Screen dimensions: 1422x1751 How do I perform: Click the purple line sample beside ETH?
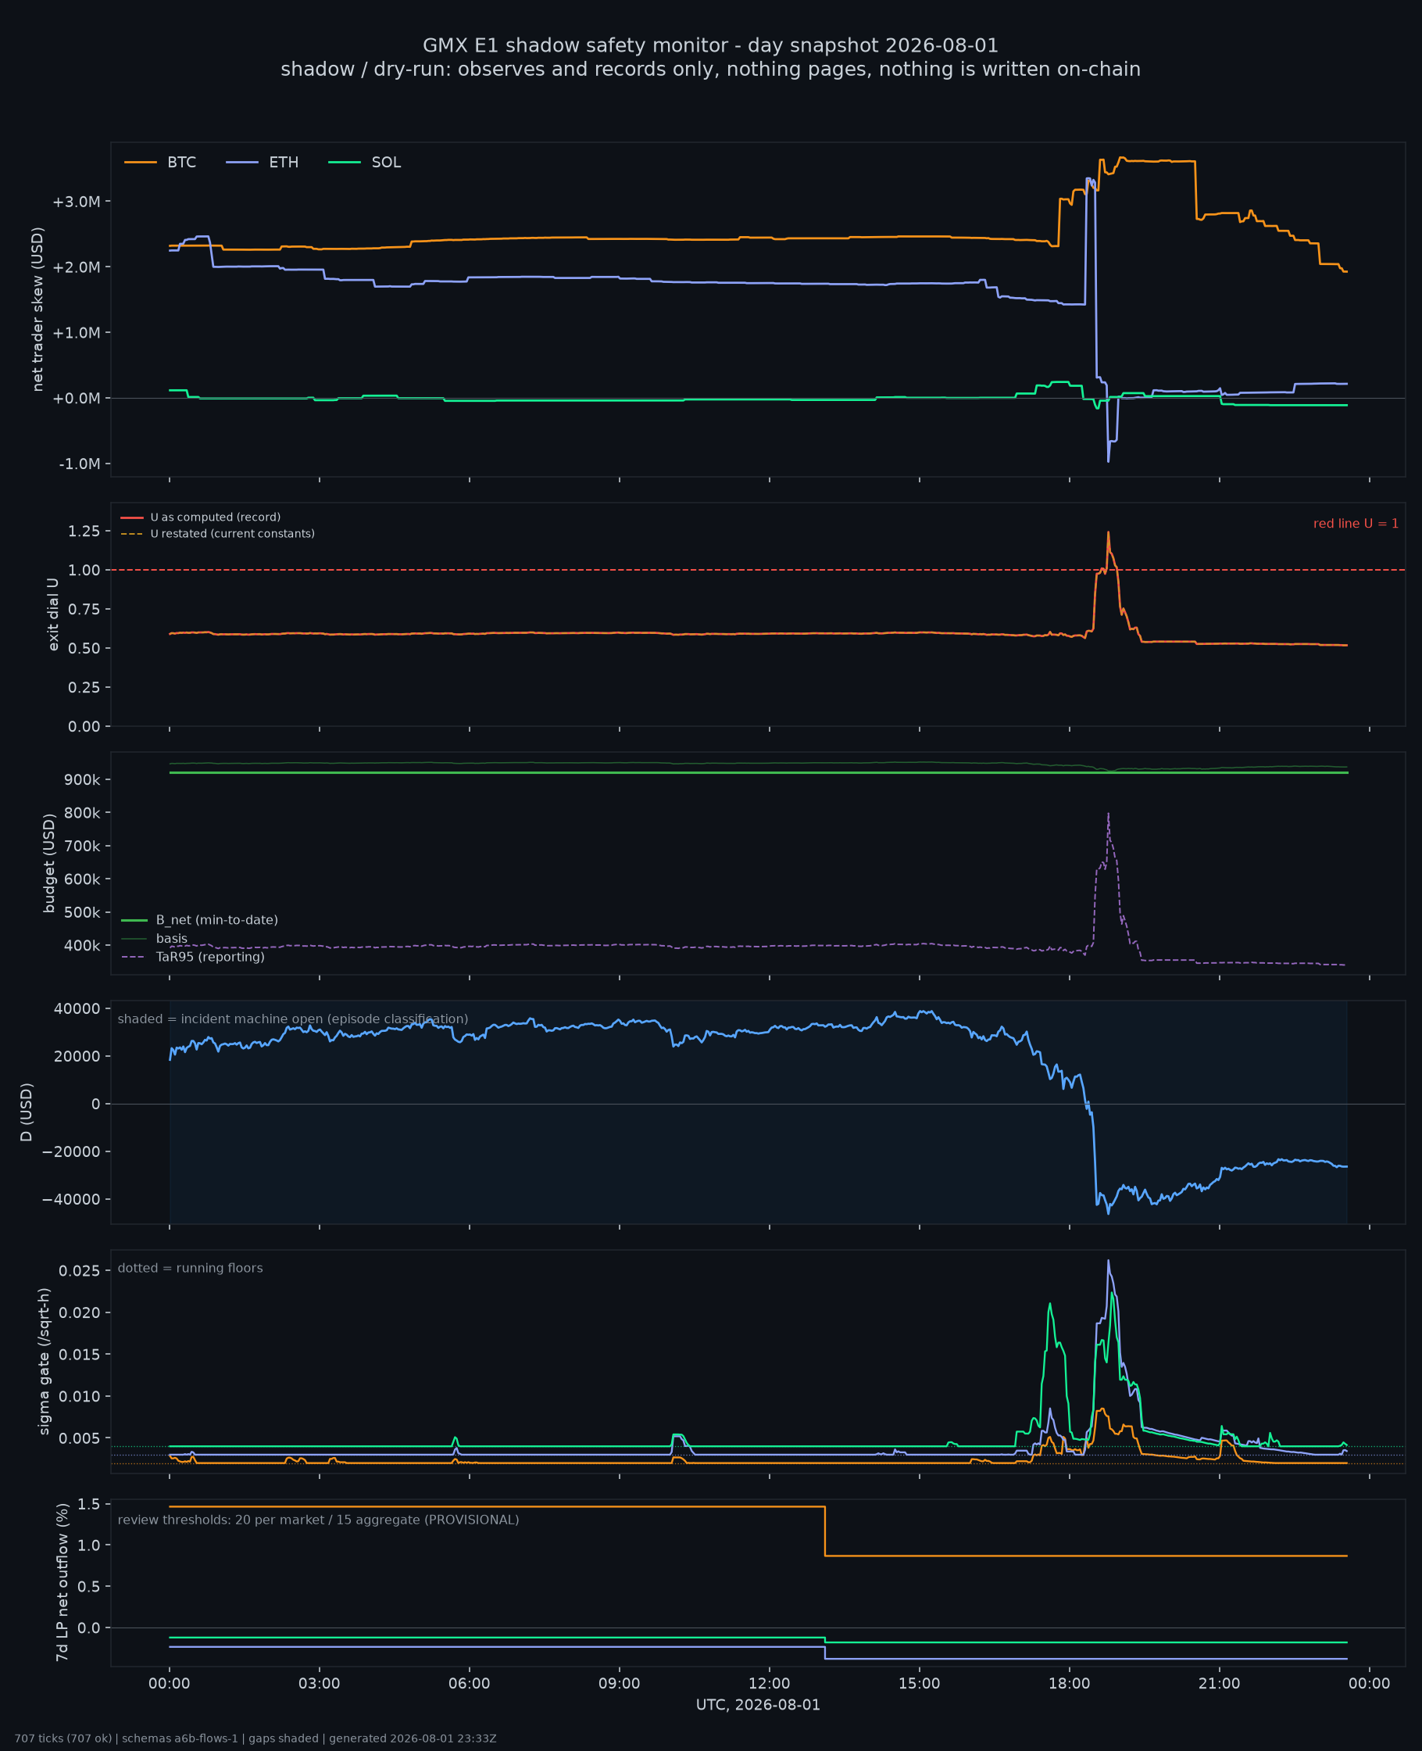coord(242,163)
